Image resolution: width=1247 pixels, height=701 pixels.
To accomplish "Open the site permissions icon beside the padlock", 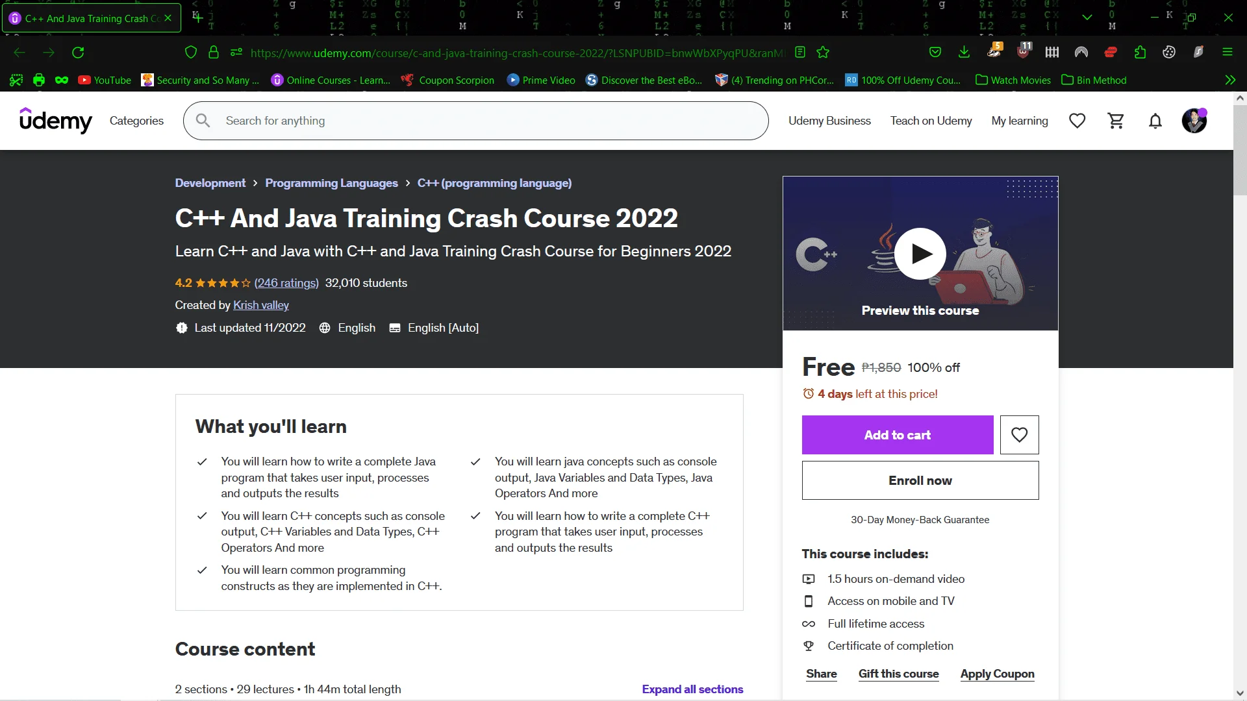I will tap(236, 53).
